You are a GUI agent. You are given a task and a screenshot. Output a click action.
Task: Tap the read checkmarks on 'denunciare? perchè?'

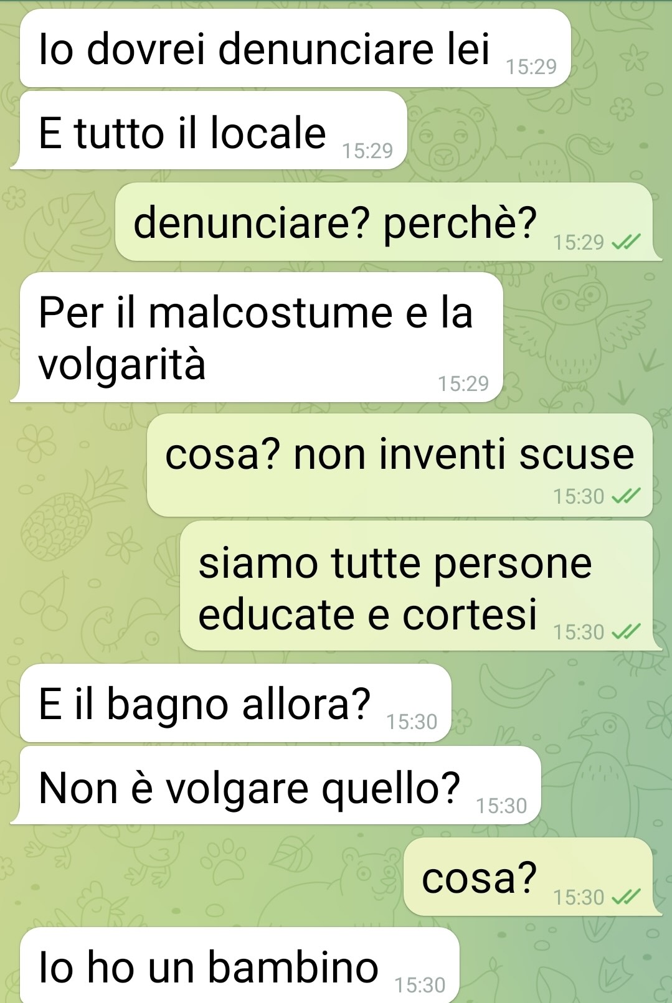[626, 242]
